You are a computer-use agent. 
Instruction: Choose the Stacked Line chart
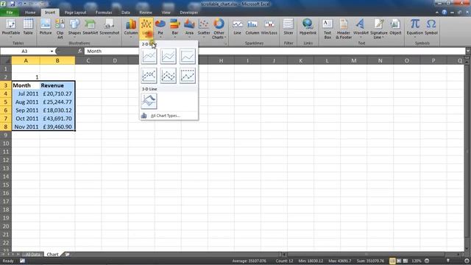click(169, 56)
